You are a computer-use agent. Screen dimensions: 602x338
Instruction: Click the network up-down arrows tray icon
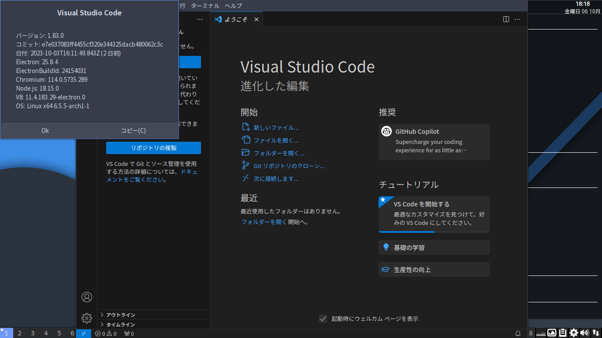point(595,333)
